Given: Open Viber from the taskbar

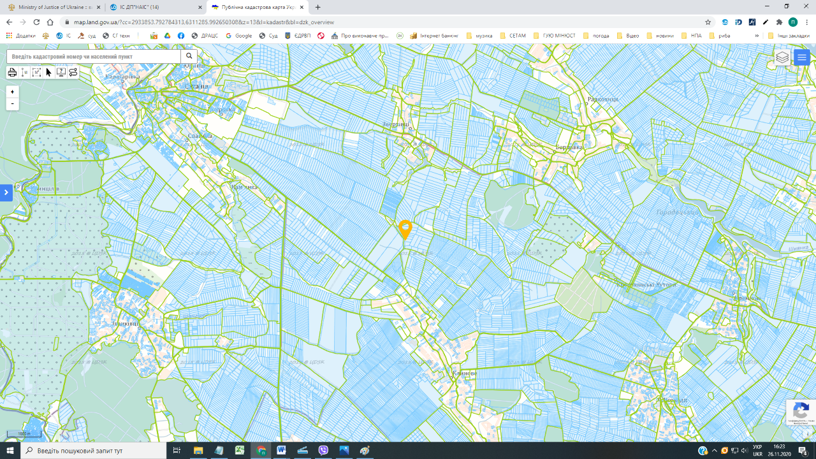Looking at the screenshot, I should pyautogui.click(x=323, y=451).
